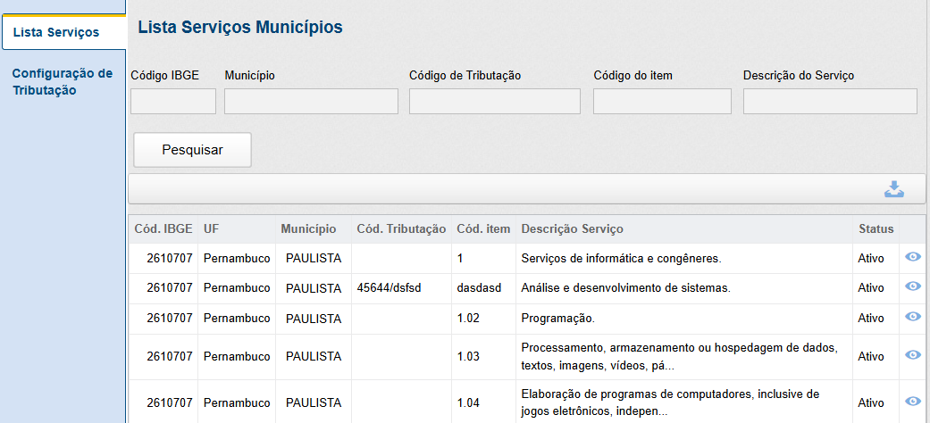
Task: Sort by the Cód. IBGE column header
Action: pyautogui.click(x=163, y=229)
